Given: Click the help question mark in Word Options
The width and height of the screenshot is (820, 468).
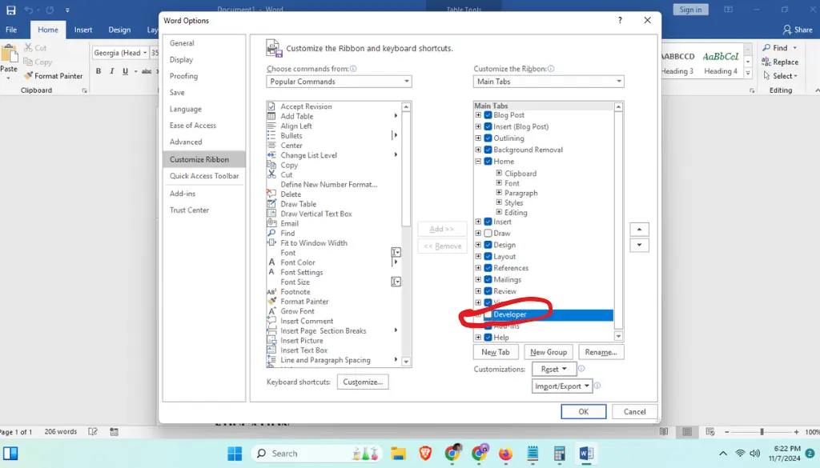Looking at the screenshot, I should pyautogui.click(x=620, y=20).
